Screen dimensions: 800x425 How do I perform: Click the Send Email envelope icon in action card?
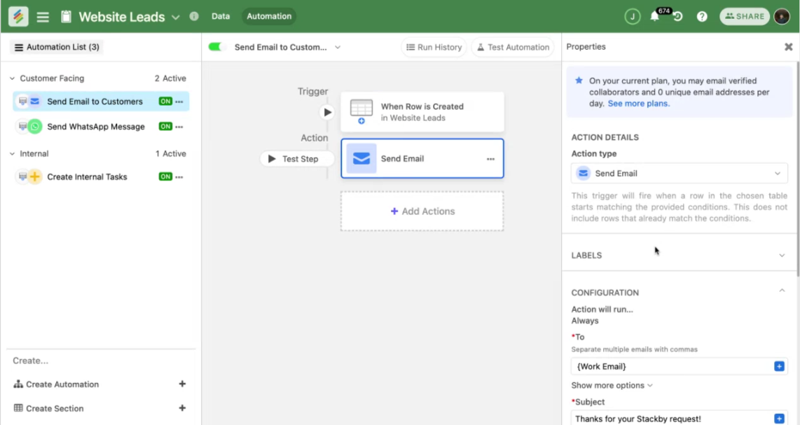coord(361,159)
